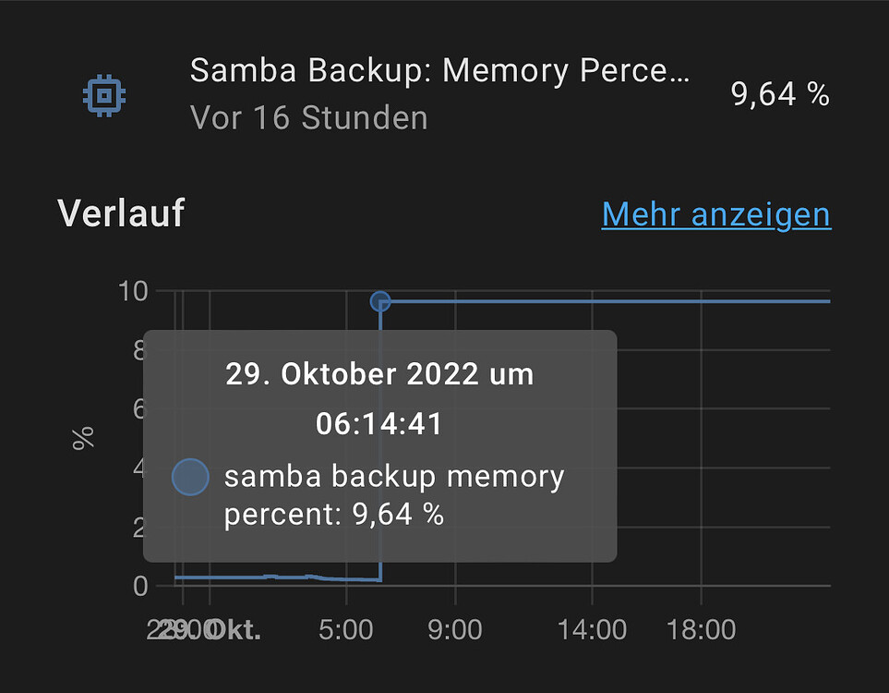
Task: Tap the 5:00 time axis label
Action: pyautogui.click(x=348, y=629)
